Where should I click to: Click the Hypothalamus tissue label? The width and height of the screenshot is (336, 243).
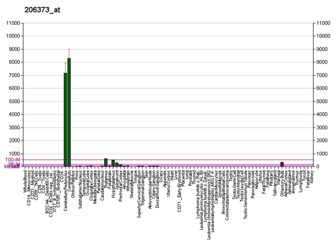[x=113, y=183]
